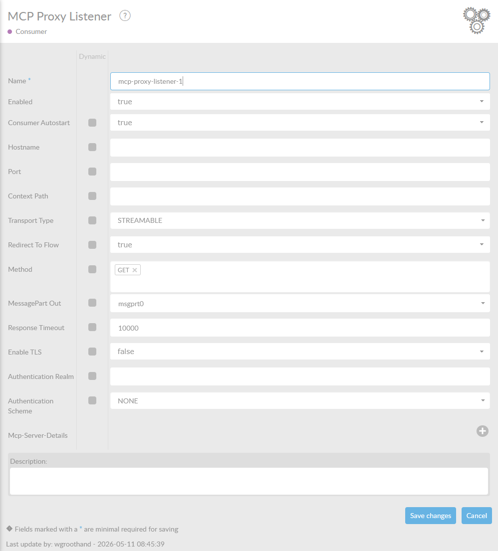Toggle dynamic checkbox for Redirect To Flow
Viewport: 498px width, 551px height.
pos(92,245)
